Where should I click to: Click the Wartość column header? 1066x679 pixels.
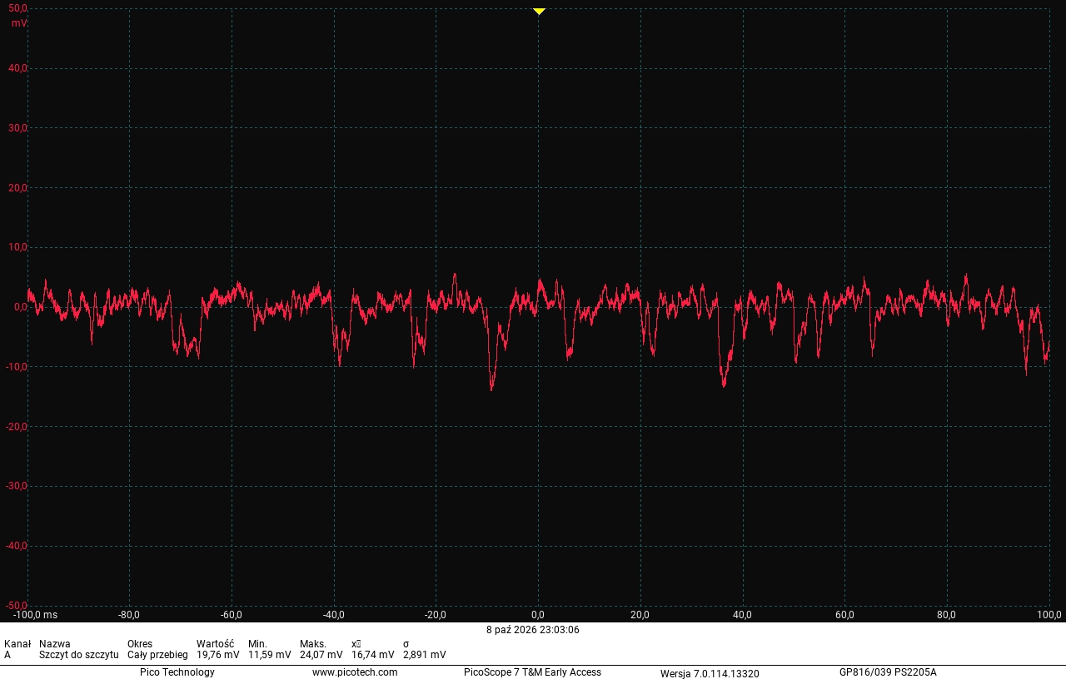(x=215, y=644)
